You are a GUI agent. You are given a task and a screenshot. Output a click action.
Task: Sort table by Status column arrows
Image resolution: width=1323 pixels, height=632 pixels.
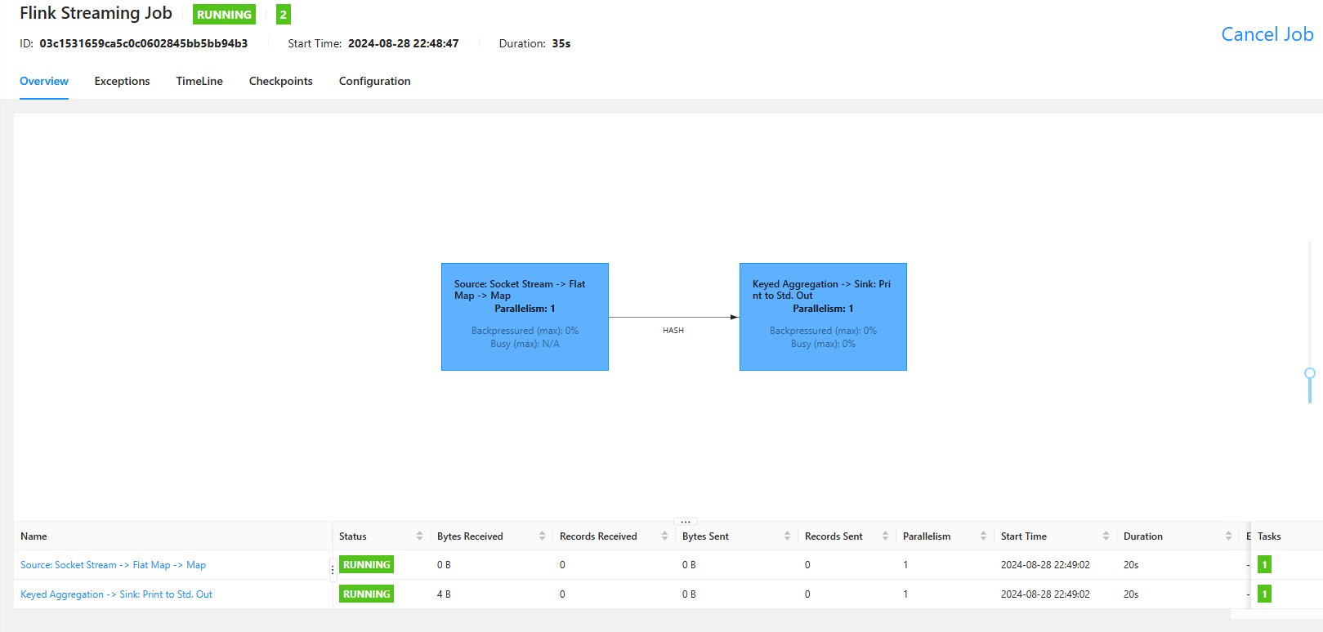click(x=419, y=536)
